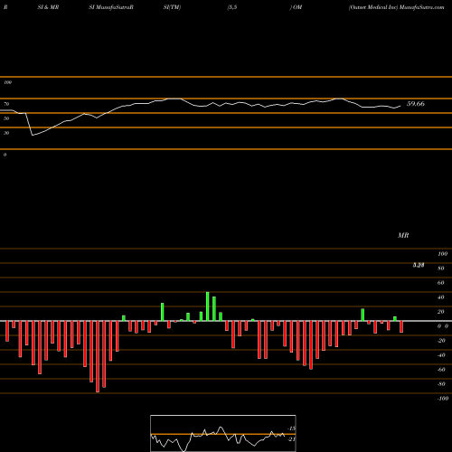The height and width of the screenshot is (452, 452).
Task: Click the -40 label on the MR axis
Action: 441,355
